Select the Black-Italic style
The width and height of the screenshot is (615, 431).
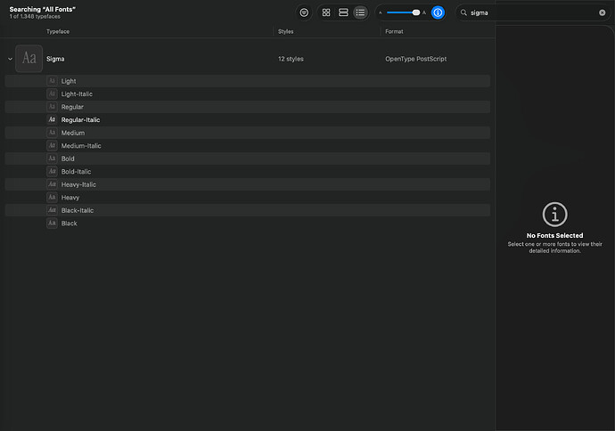(x=248, y=210)
